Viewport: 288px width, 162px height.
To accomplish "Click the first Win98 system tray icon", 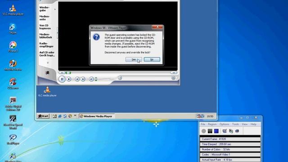I will point(198,116).
